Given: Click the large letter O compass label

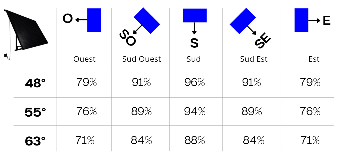Looking at the screenshot, I should point(68,19).
